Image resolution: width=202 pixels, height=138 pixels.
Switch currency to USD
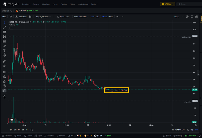point(92,17)
